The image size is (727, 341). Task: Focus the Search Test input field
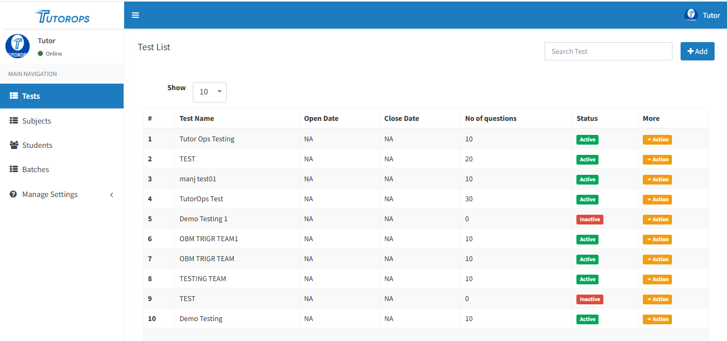pos(608,51)
